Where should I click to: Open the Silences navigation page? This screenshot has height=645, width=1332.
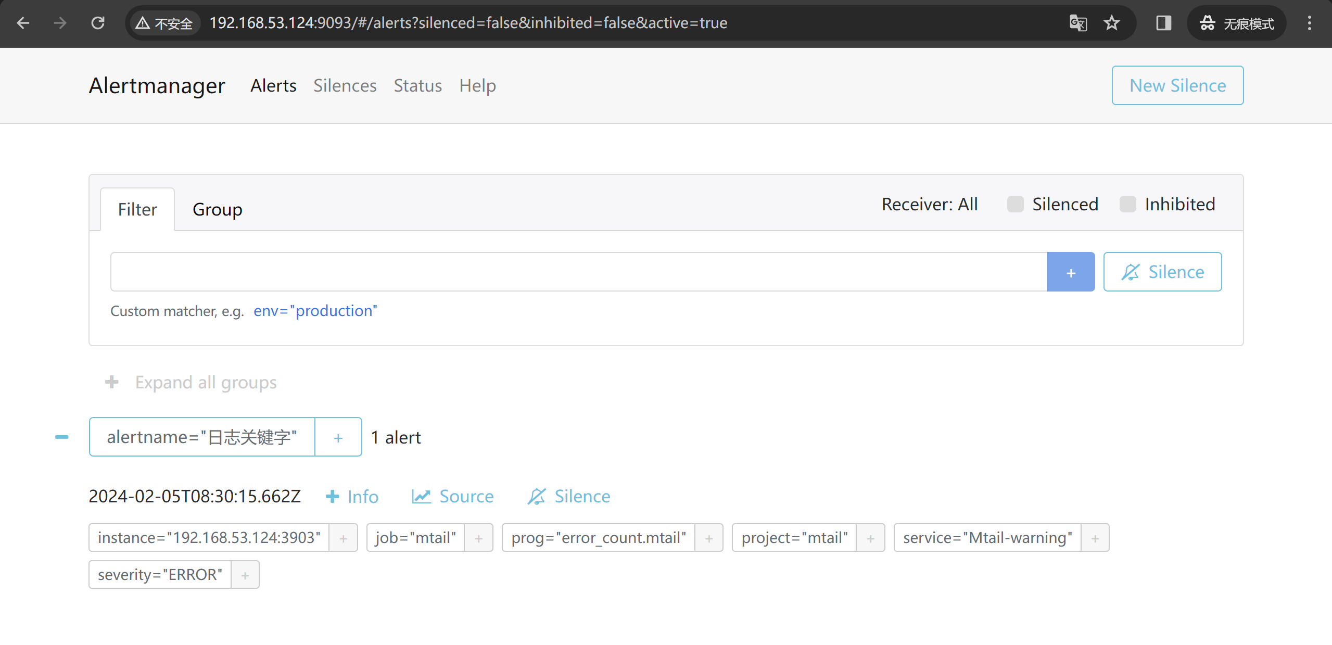click(345, 85)
